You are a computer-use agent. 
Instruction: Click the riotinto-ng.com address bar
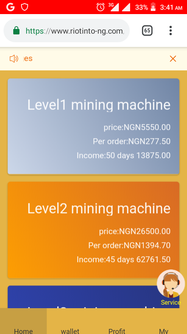click(67, 31)
